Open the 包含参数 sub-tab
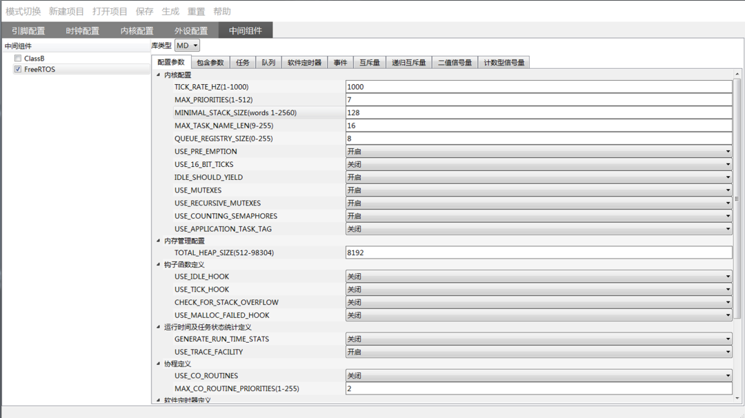Image resolution: width=745 pixels, height=418 pixels. tap(210, 63)
